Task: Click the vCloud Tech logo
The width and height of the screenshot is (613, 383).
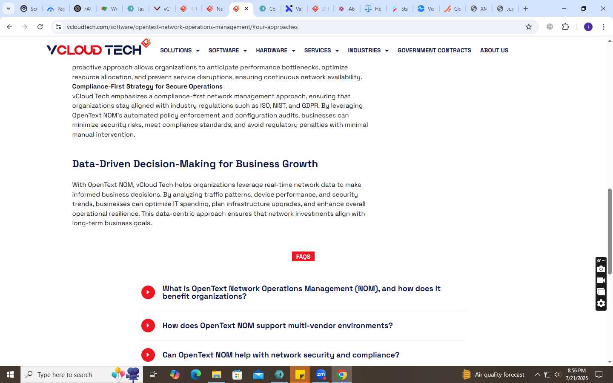Action: tap(99, 48)
